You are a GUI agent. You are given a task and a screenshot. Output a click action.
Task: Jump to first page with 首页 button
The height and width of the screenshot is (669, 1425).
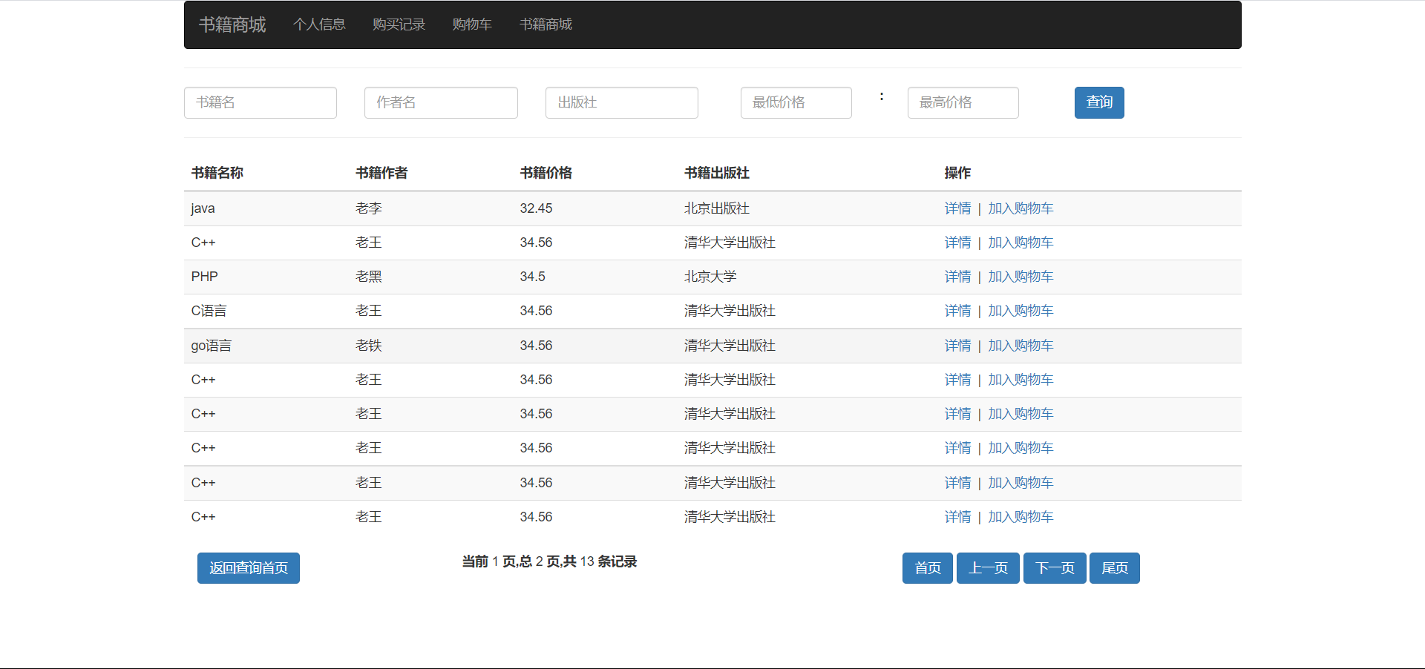pos(928,568)
